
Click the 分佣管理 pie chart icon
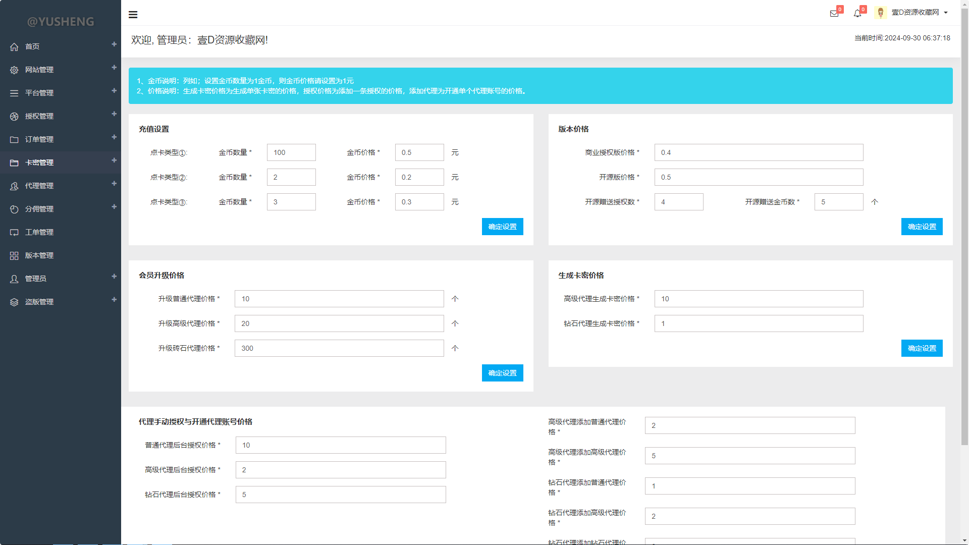(14, 209)
